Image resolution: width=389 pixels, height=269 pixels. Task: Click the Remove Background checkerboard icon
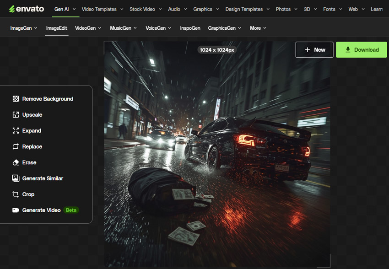click(16, 99)
